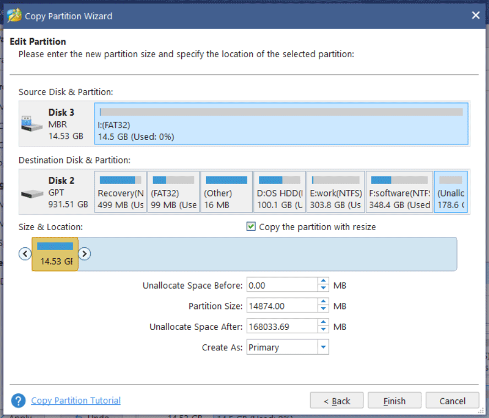Click the Finish button
Viewport: 489px width, 418px height.
click(394, 400)
